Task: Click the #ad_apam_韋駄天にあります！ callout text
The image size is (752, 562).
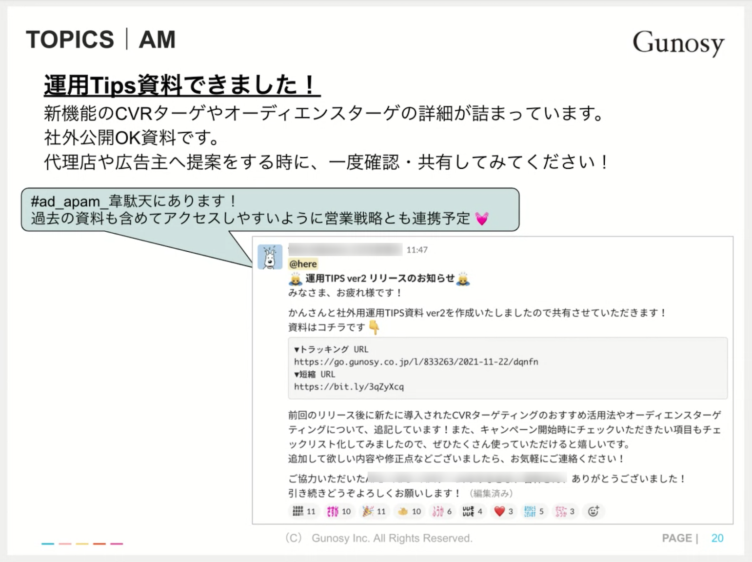Action: click(134, 201)
